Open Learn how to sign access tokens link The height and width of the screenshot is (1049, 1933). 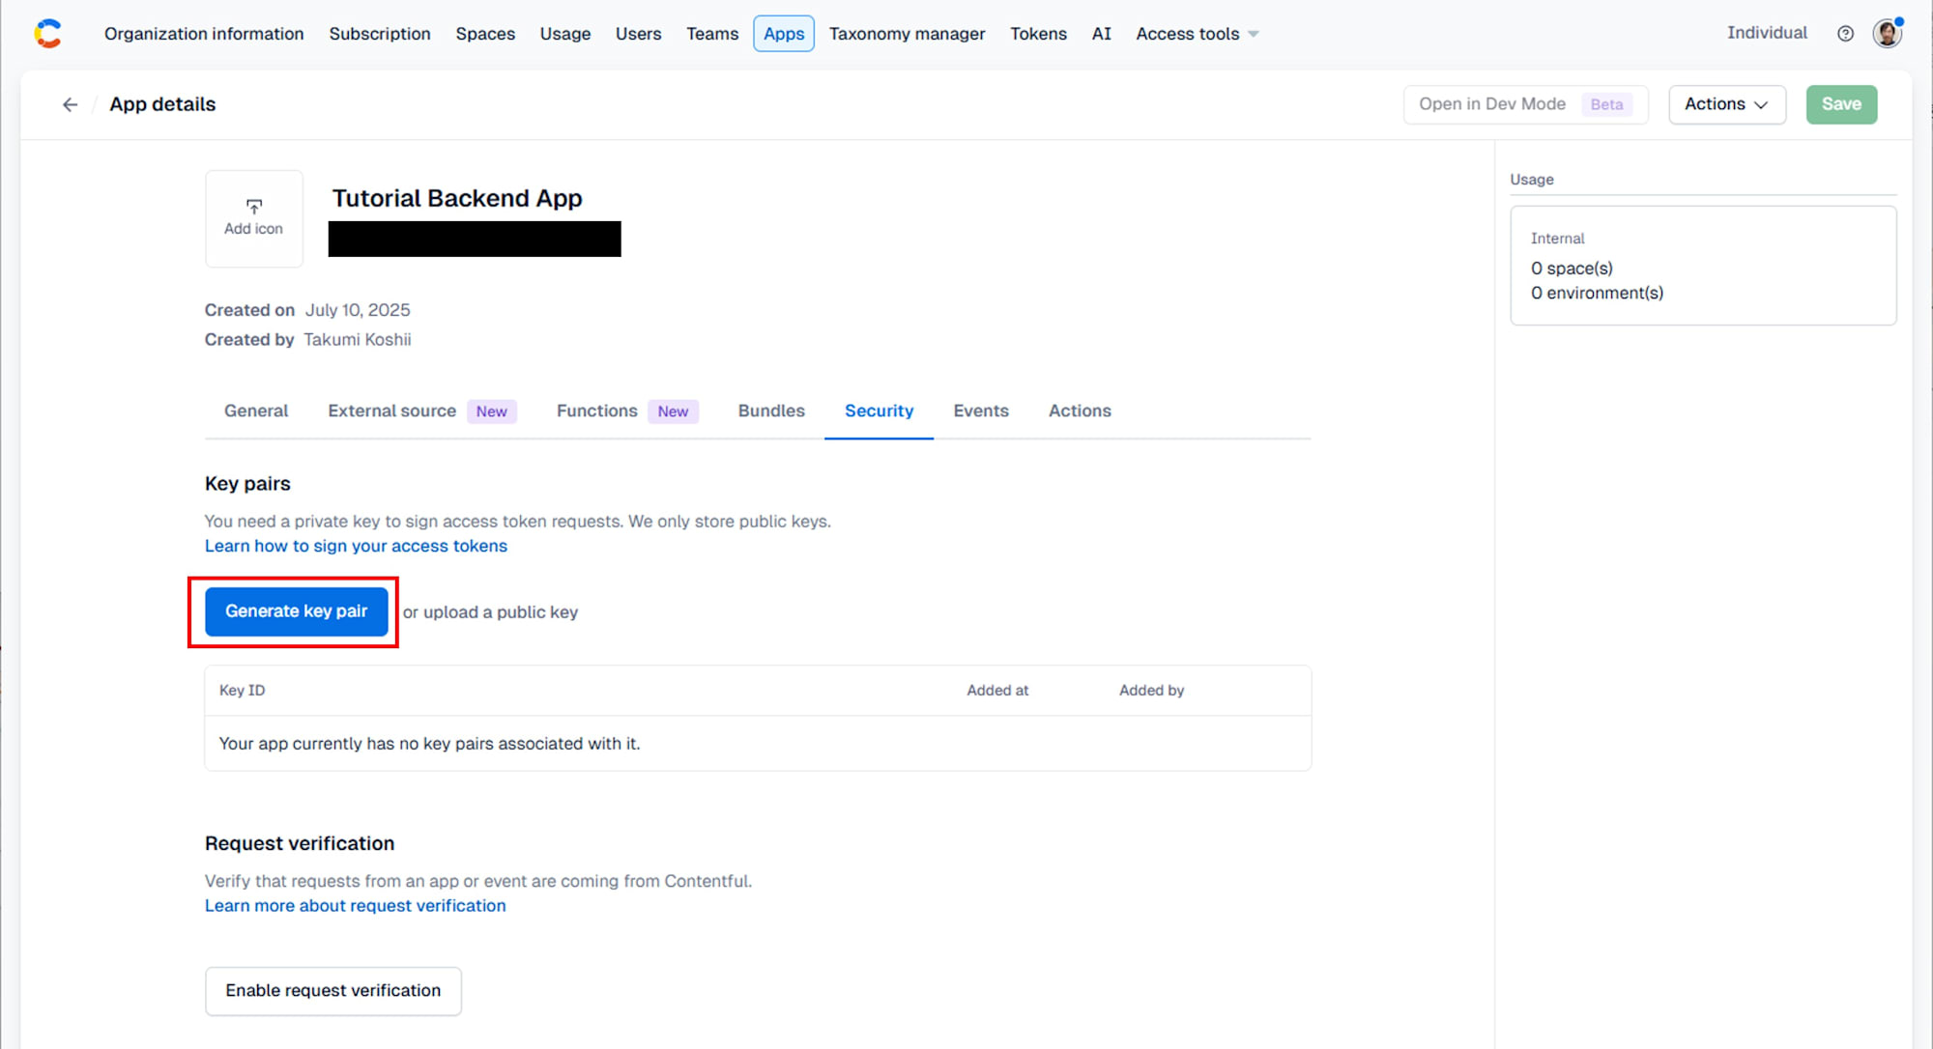coord(356,546)
